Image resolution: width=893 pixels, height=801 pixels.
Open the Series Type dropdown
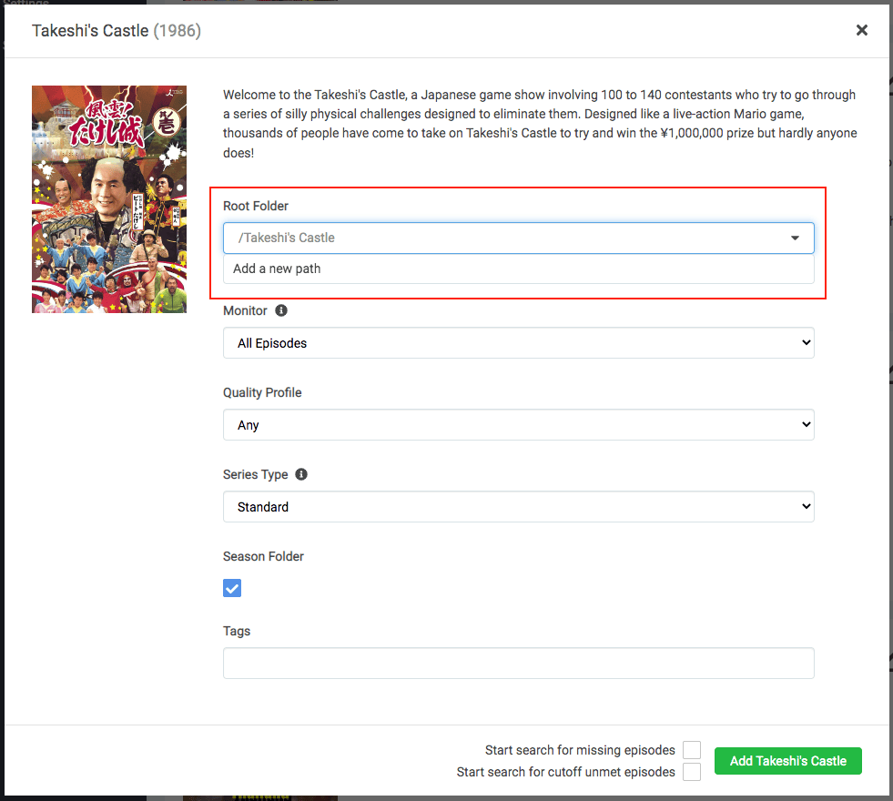coord(518,506)
